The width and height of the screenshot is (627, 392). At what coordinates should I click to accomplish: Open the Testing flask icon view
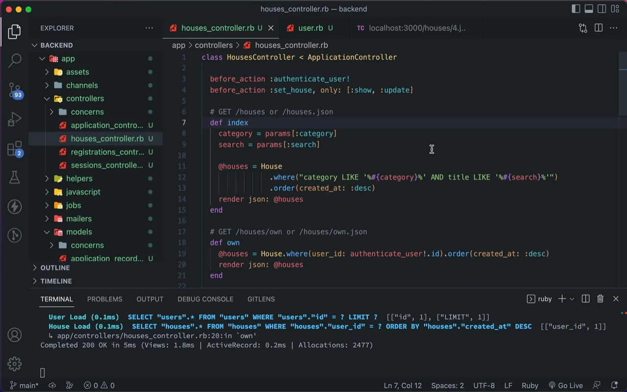15,177
